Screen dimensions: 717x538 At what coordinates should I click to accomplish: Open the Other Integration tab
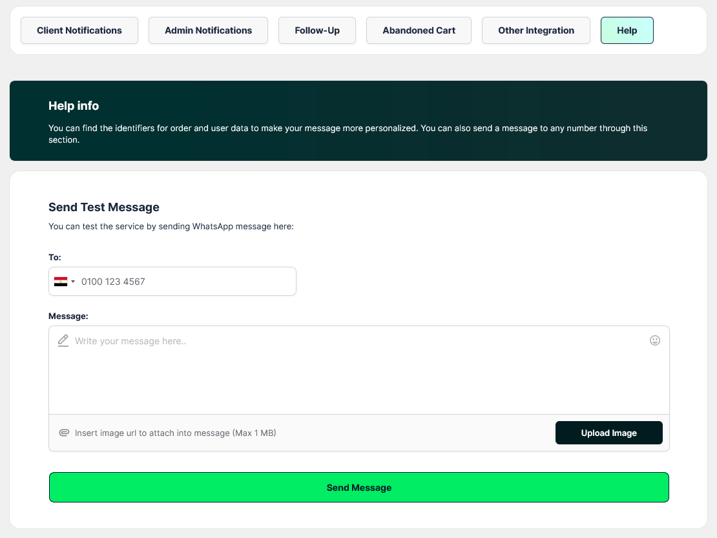pos(536,30)
